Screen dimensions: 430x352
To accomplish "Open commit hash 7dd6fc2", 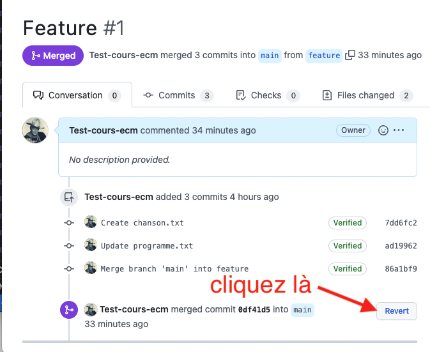I will 401,223.
